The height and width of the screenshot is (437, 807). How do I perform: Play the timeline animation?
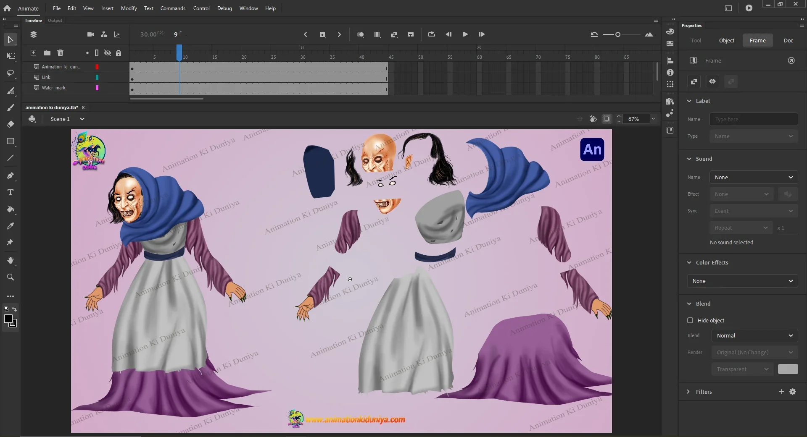pyautogui.click(x=465, y=34)
